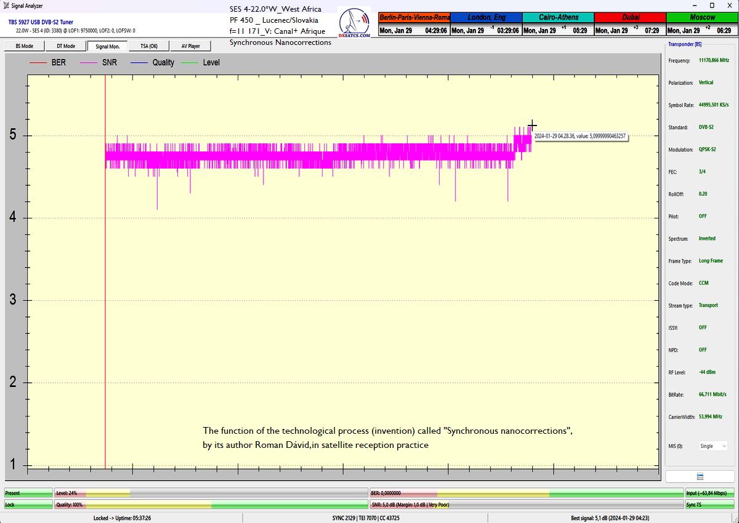
Task: Open the TSA (OK) tab
Action: point(149,46)
